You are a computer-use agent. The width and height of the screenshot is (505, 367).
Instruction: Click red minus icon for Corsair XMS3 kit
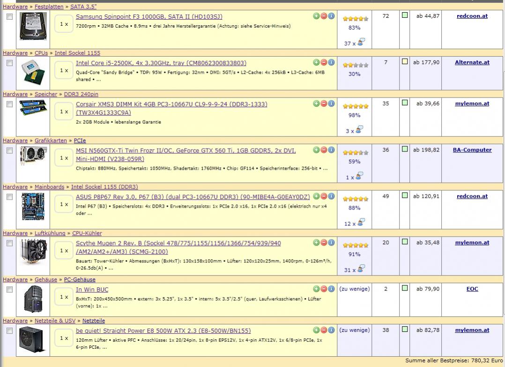pos(324,104)
